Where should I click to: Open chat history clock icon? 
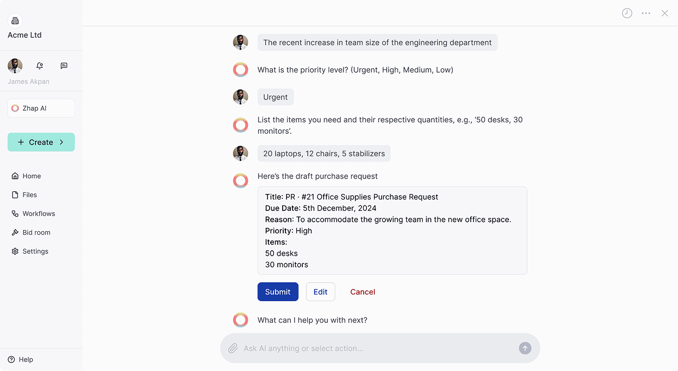(x=627, y=13)
